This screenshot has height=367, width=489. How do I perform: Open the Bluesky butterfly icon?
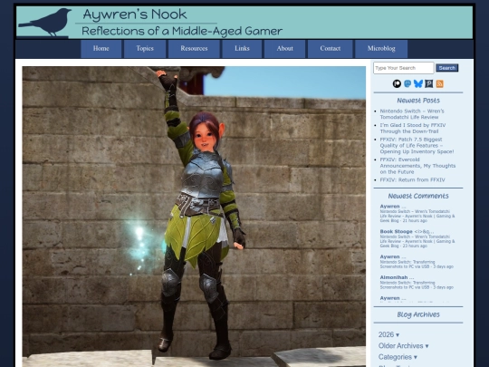pyautogui.click(x=417, y=83)
